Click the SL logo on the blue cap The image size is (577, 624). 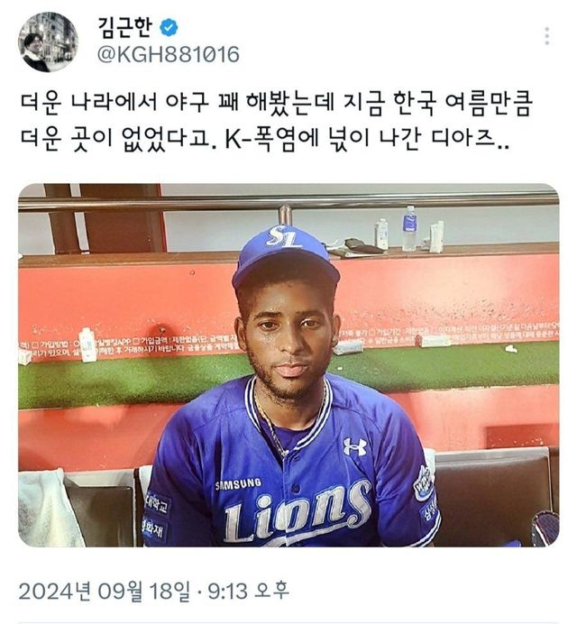282,236
